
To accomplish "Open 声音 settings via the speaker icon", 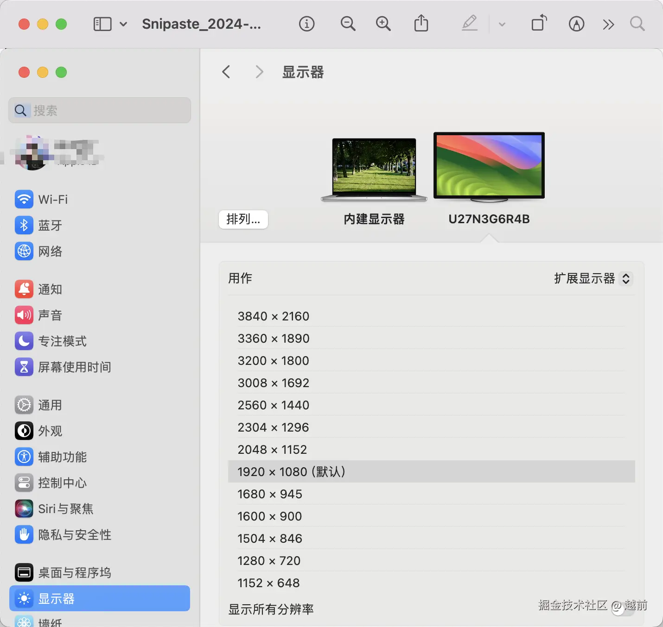I will click(x=24, y=315).
